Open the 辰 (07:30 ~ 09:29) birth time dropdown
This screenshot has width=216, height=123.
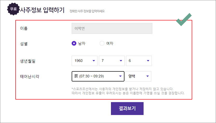[98, 76]
